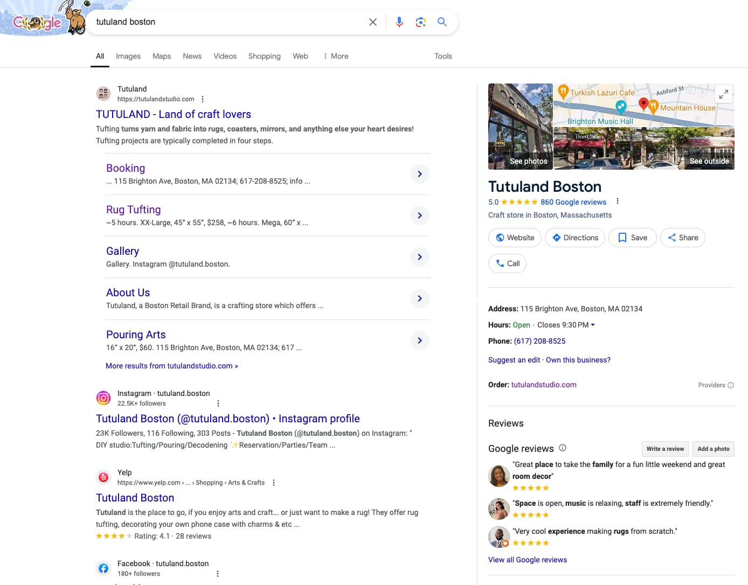Viewport: 748px width, 585px height.
Task: Click the Tutuland site favicon
Action: click(x=103, y=94)
